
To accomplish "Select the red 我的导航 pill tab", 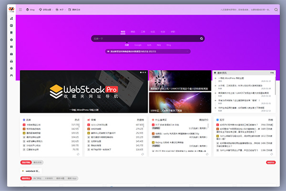I will click(26, 162).
